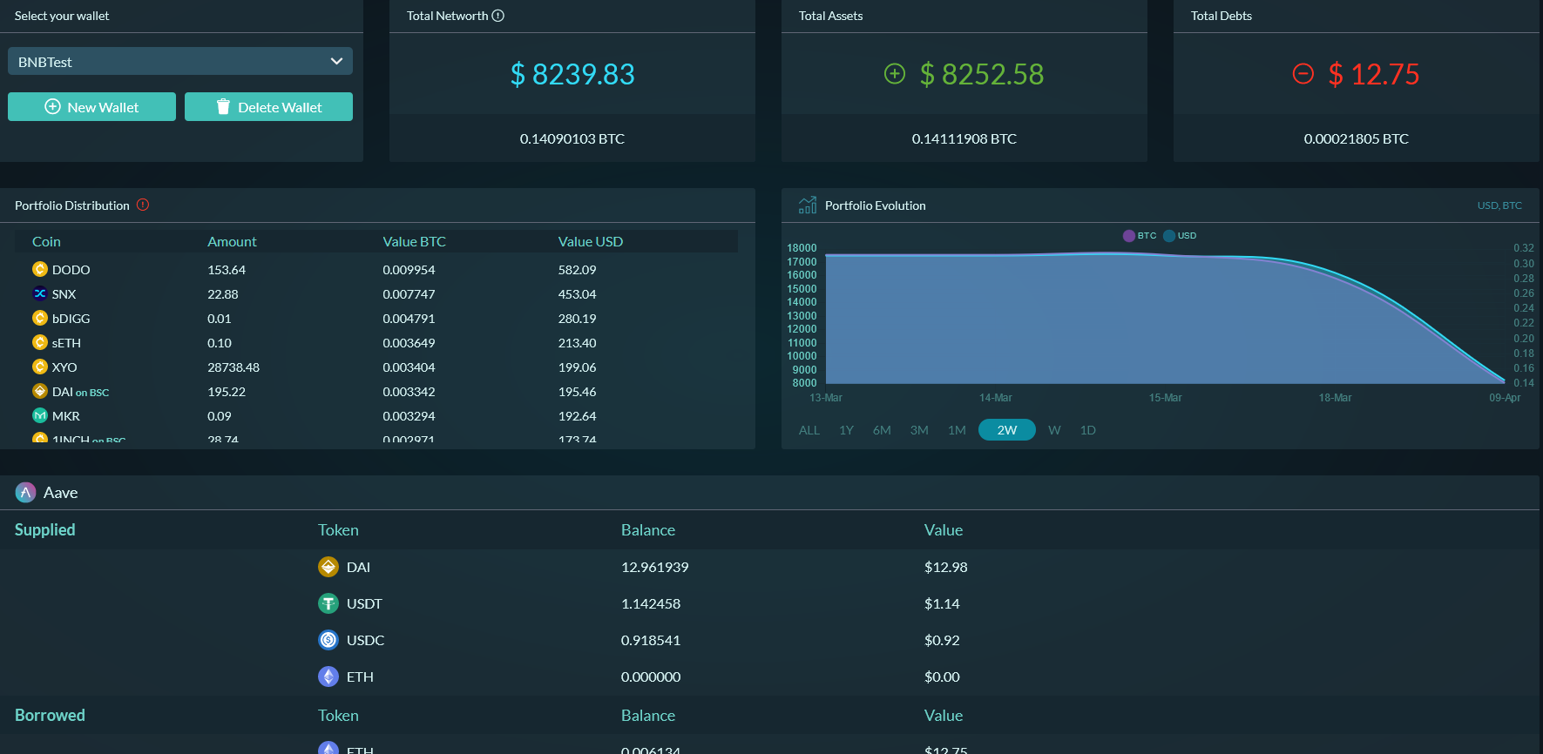
Task: Click the Borrowed section label
Action: click(x=50, y=715)
